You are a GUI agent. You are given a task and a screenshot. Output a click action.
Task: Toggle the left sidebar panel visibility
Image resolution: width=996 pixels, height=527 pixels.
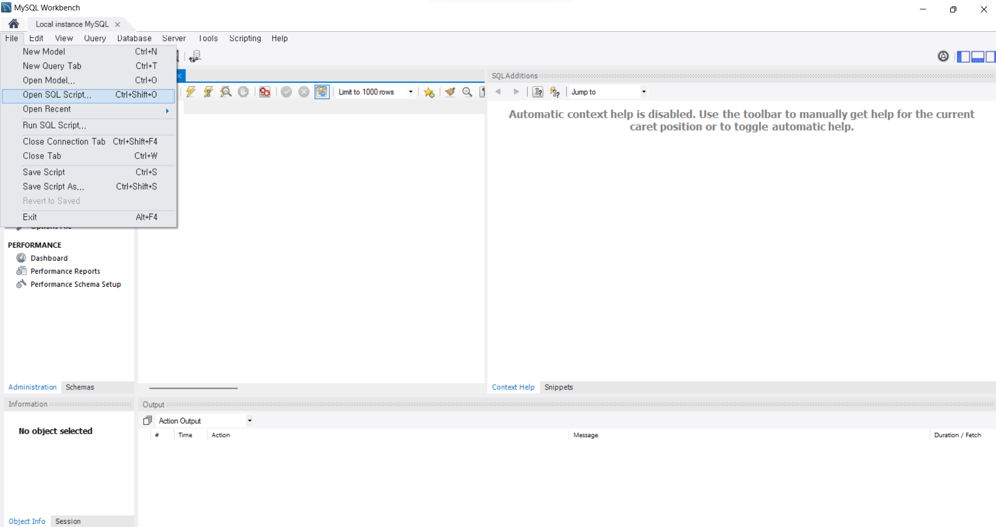click(964, 56)
